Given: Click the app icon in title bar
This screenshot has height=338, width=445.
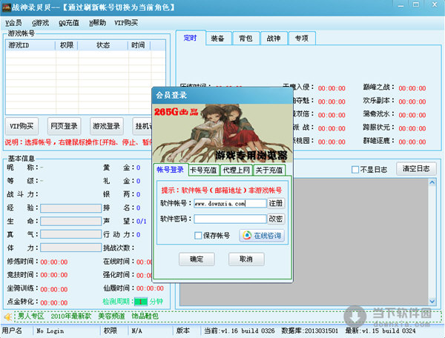Looking at the screenshot, I should 7,7.
